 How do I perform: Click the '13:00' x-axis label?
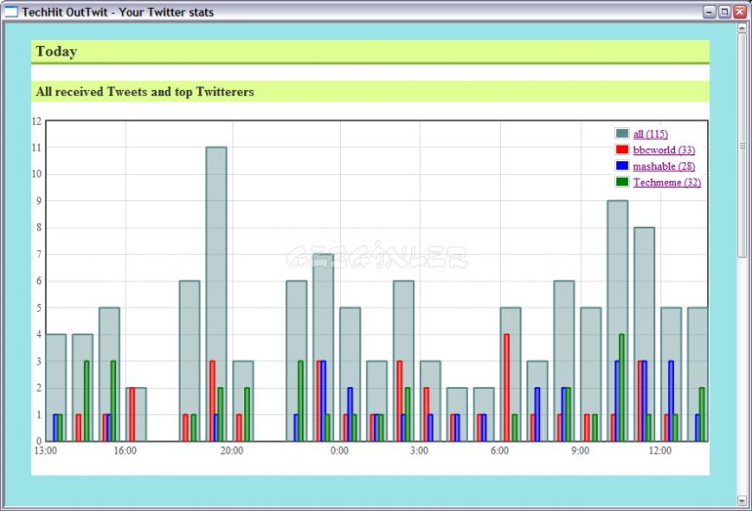pyautogui.click(x=45, y=450)
